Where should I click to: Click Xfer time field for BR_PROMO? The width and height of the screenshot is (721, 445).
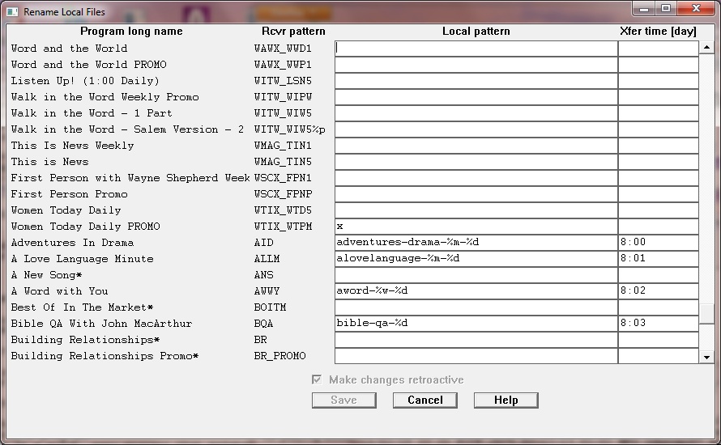[x=659, y=355]
